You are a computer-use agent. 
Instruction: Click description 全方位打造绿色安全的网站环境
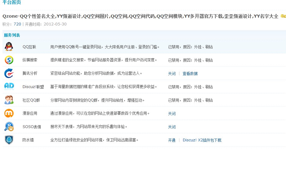tap(94, 140)
